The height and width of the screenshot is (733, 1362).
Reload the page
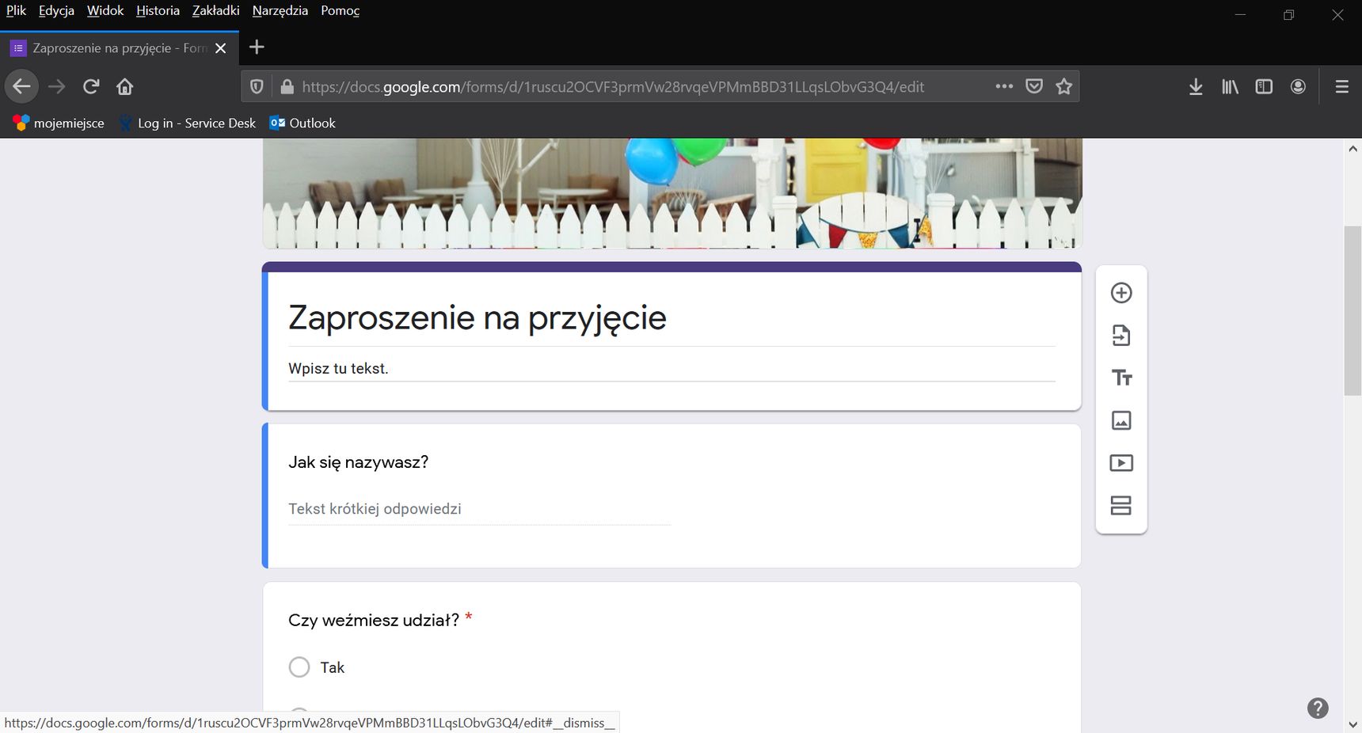pyautogui.click(x=91, y=86)
